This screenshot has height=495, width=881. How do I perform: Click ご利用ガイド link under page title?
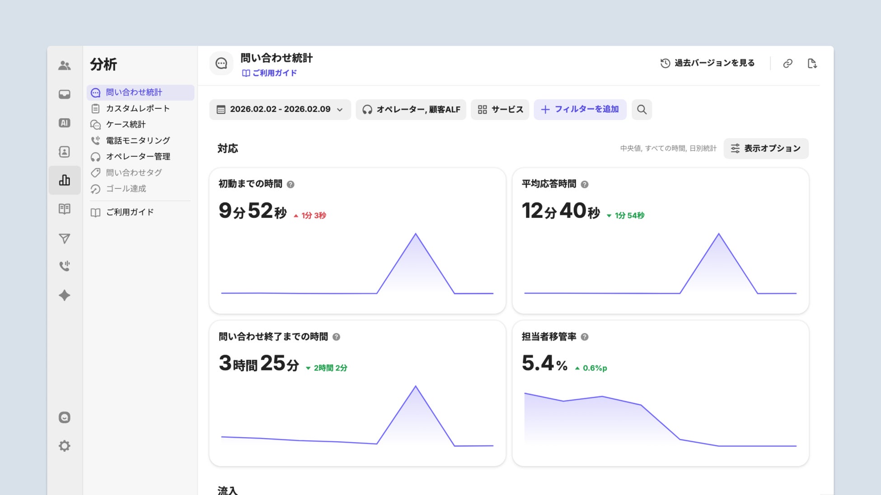click(270, 73)
